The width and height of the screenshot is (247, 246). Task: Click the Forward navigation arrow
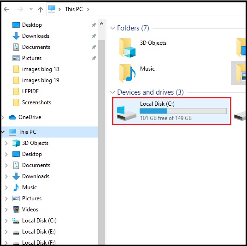[20, 9]
